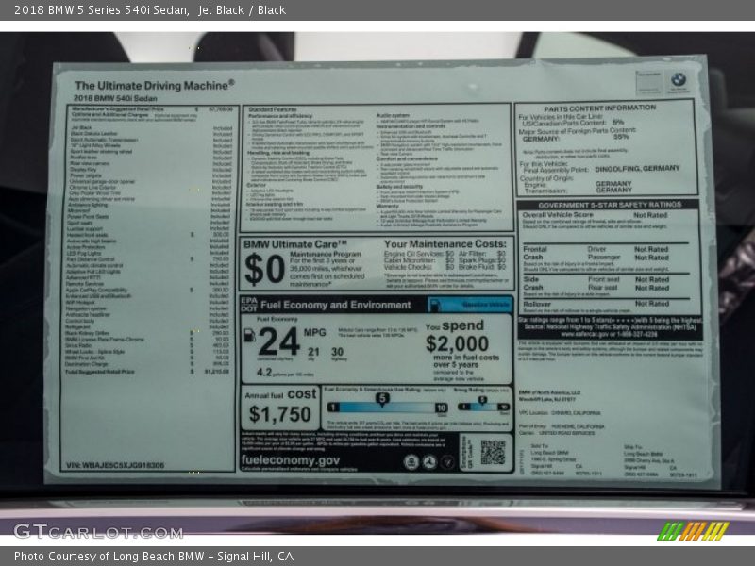Click the 2018 BMW 540i Sedan subtitle
This screenshot has height=566, width=755.
(115, 98)
